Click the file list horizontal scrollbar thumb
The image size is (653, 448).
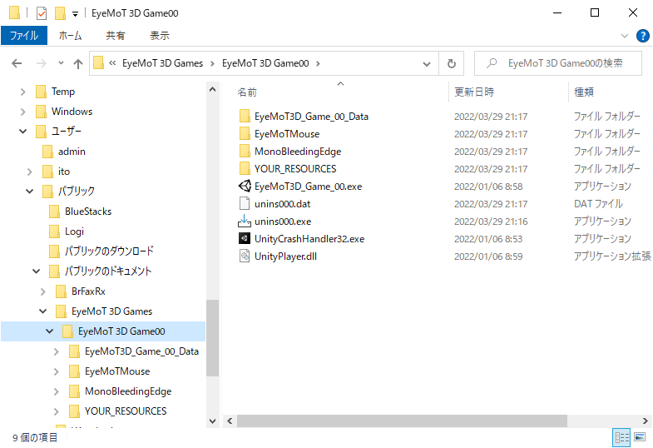coord(402,421)
